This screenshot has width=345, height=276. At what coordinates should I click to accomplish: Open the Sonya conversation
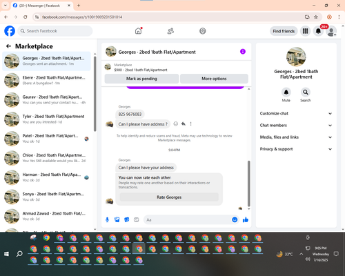point(46,197)
